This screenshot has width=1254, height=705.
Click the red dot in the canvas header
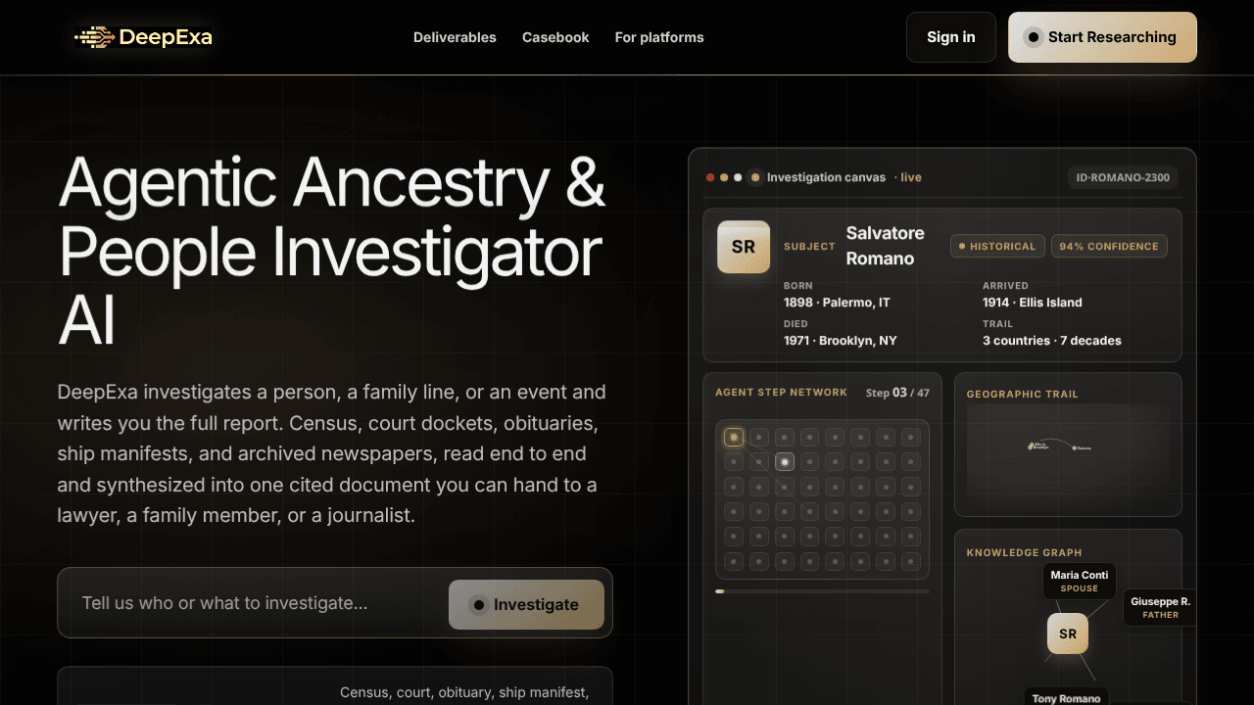(710, 177)
